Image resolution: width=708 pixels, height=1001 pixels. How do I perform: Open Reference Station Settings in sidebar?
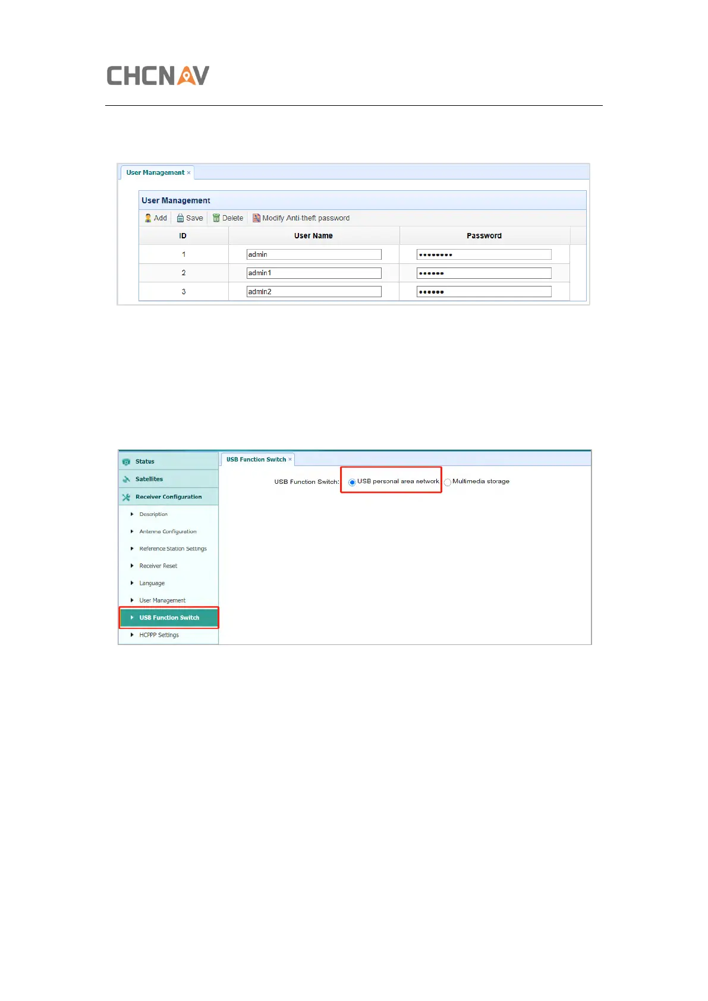click(173, 549)
